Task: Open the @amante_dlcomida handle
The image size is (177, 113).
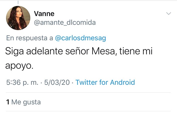Action: (x=65, y=22)
